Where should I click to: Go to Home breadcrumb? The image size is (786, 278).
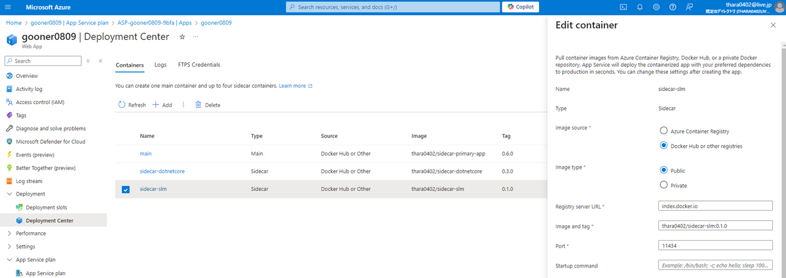click(x=14, y=22)
